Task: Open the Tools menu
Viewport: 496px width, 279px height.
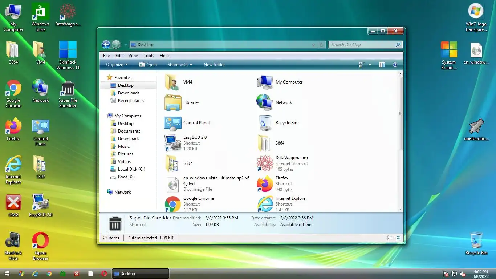Action: tap(149, 56)
